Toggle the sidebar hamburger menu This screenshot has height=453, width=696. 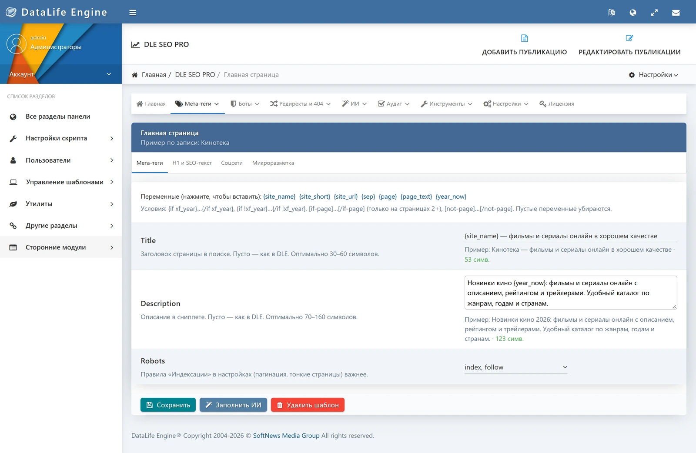coord(133,13)
